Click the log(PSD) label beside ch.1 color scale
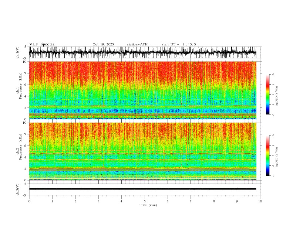The width and height of the screenshot is (293, 226). 277,96
